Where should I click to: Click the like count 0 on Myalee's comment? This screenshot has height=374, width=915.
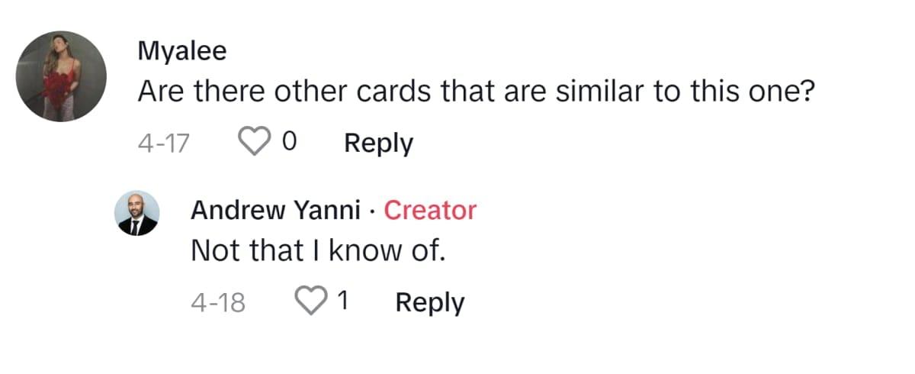click(289, 143)
